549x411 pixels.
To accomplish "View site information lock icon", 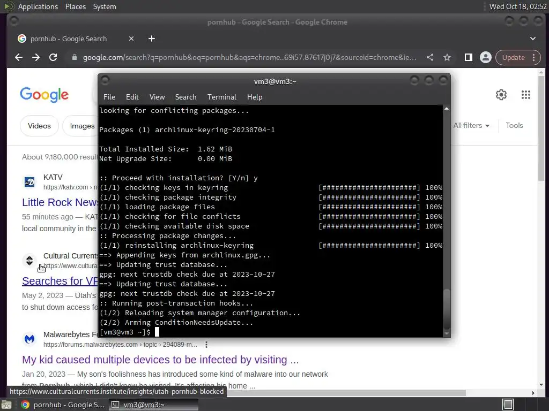I will [x=74, y=57].
